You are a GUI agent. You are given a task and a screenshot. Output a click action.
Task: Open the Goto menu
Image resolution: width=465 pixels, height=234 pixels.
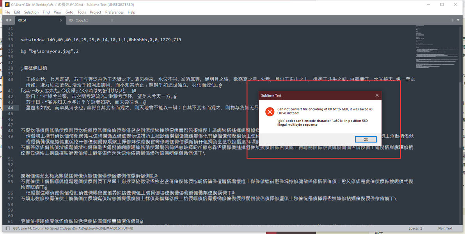pyautogui.click(x=69, y=12)
